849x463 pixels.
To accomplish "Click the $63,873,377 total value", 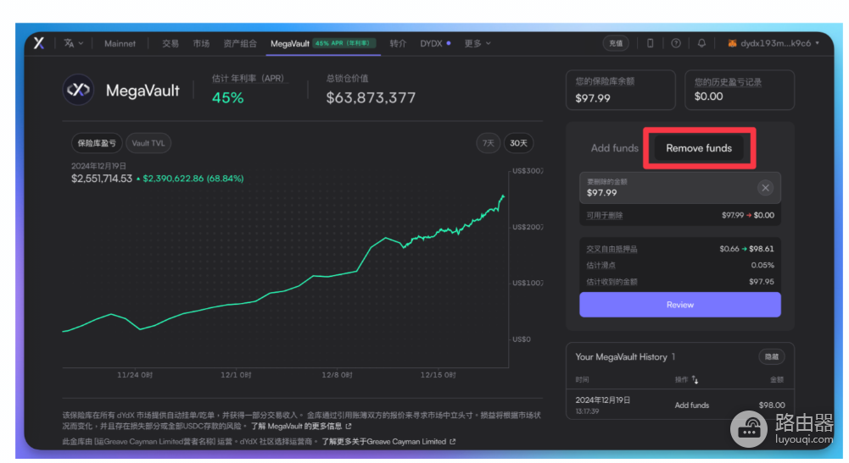I will click(x=371, y=98).
